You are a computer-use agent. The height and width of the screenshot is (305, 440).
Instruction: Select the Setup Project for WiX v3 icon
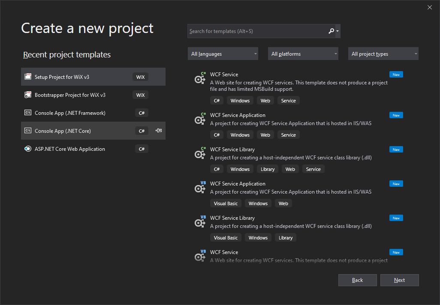pyautogui.click(x=28, y=77)
